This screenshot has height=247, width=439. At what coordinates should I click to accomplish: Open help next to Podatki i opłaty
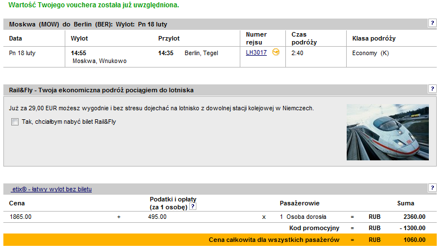coord(192,206)
